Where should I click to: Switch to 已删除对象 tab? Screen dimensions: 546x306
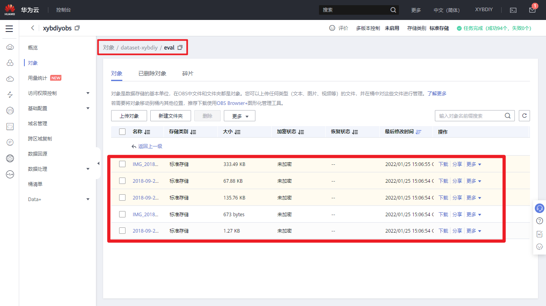tap(152, 73)
